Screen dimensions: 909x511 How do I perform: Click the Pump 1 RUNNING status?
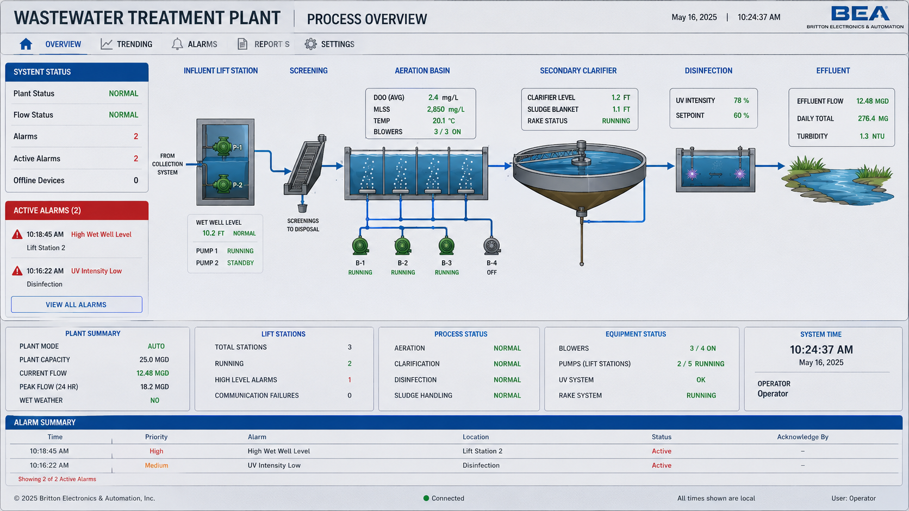240,251
